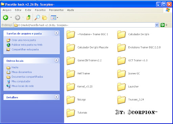The width and height of the screenshot is (173, 124).
Task: Click inside the Endereço address field
Action: pyautogui.click(x=84, y=25)
